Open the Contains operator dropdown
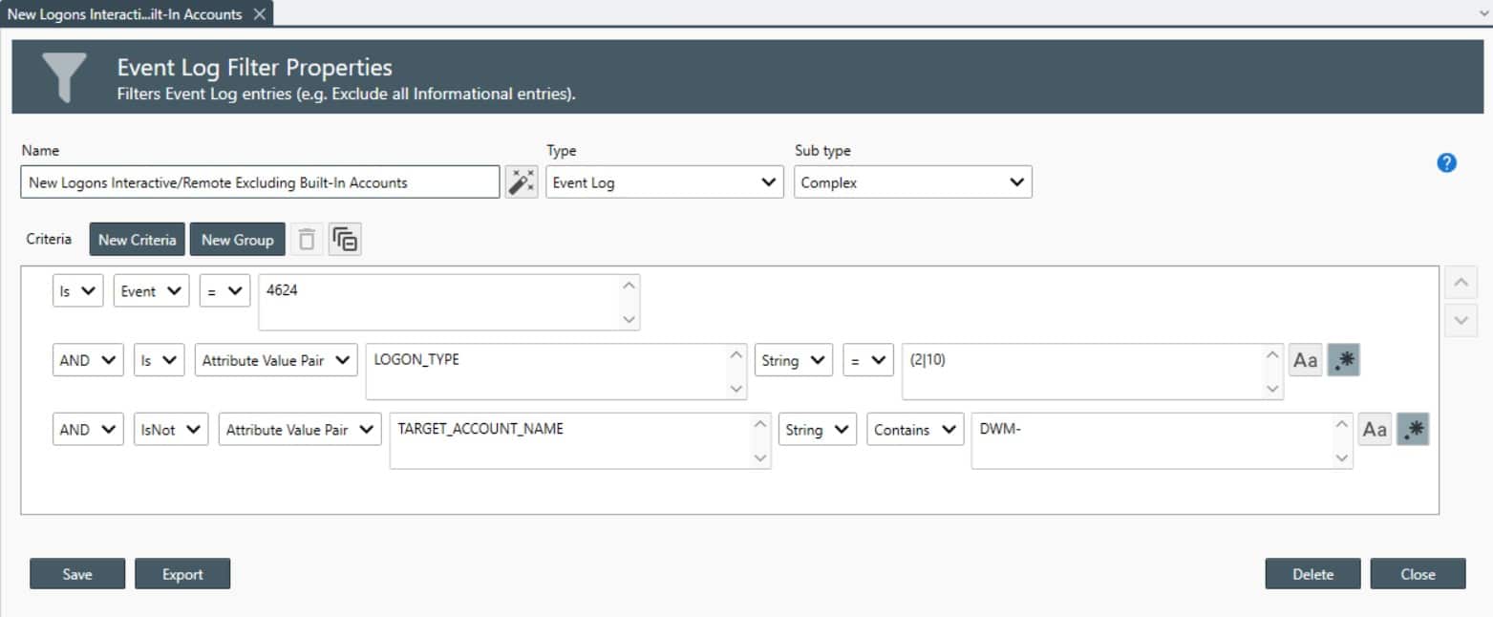 (x=914, y=430)
